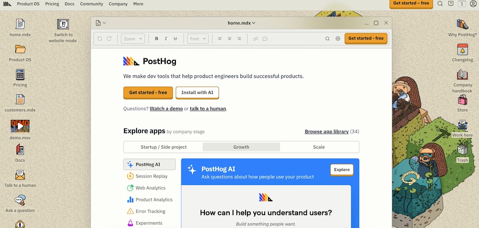Open customers.mdx desktop file
Screen dimensions: 479x228
(x=20, y=99)
